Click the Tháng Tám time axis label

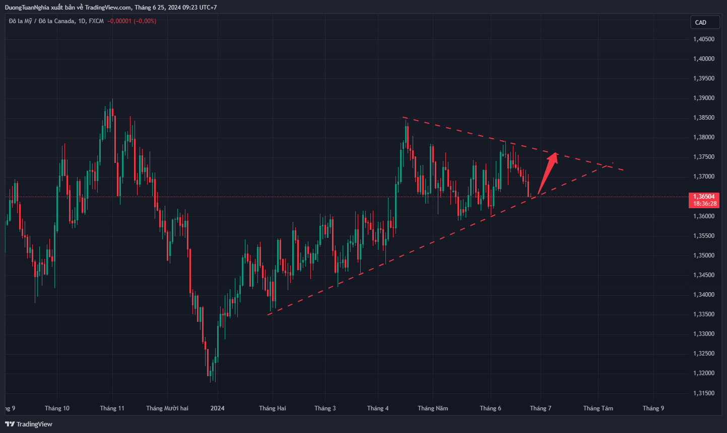(598, 408)
